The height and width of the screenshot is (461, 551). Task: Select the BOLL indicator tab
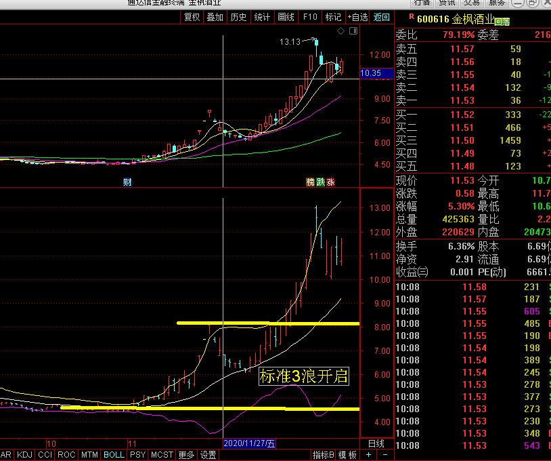[x=114, y=455]
